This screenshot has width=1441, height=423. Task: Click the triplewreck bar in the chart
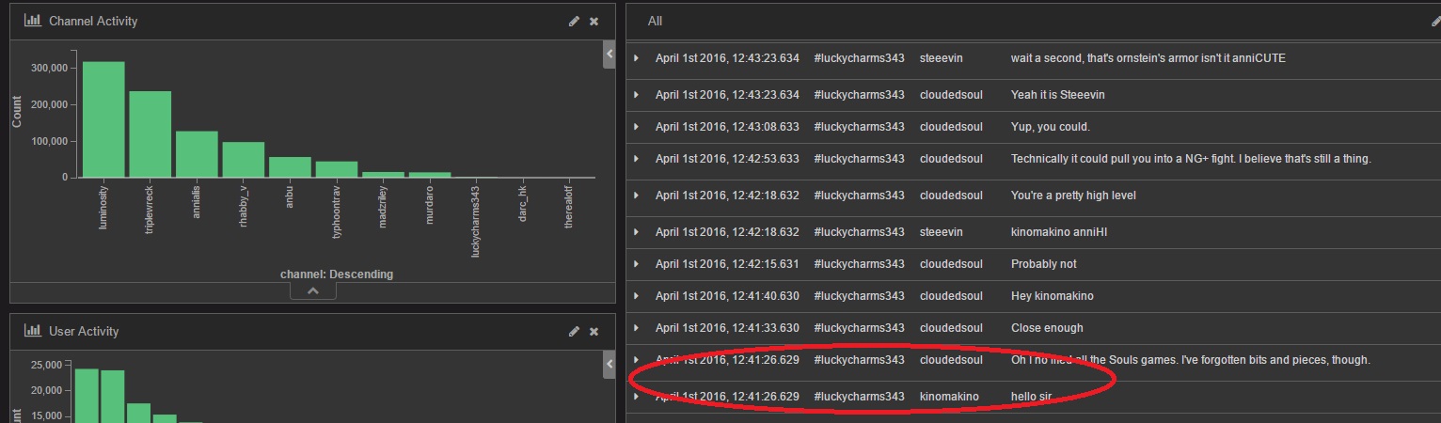[x=150, y=134]
